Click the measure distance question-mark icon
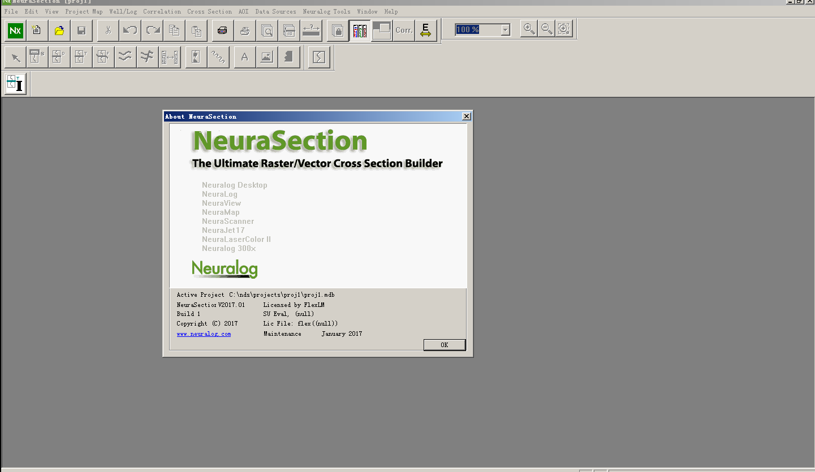Image resolution: width=815 pixels, height=472 pixels. coord(311,31)
